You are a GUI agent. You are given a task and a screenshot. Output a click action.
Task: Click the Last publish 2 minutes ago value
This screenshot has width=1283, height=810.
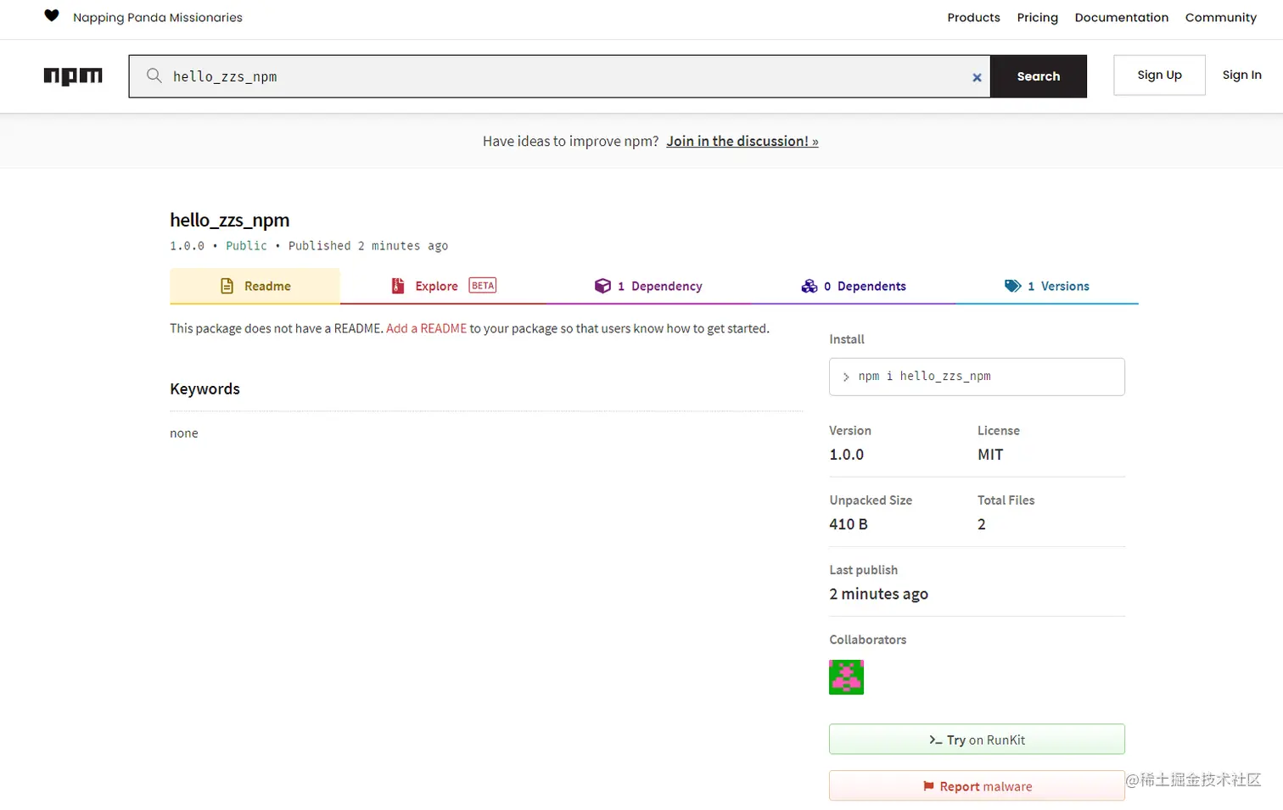tap(878, 594)
